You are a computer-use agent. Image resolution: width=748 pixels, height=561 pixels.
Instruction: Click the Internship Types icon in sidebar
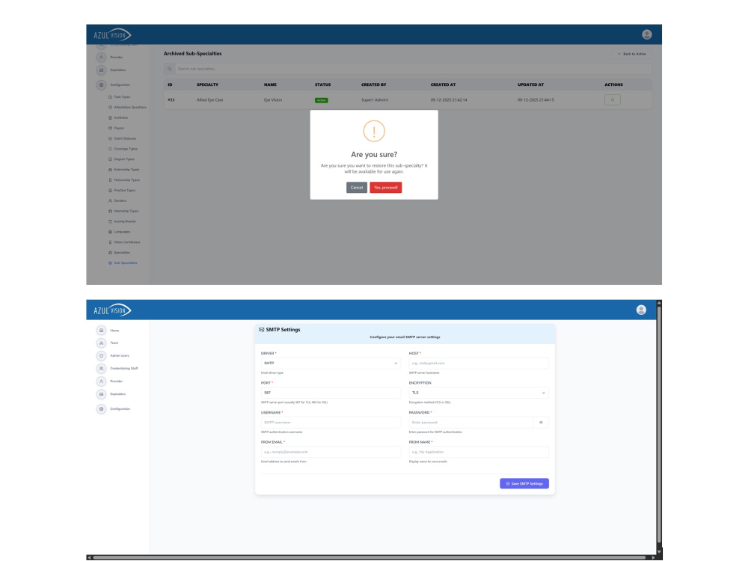pos(110,212)
